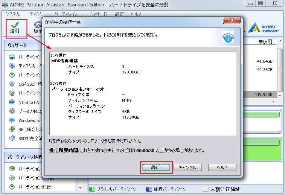285x195 pixels.
Task: Open the 設定 menu
Action: (x=119, y=14)
